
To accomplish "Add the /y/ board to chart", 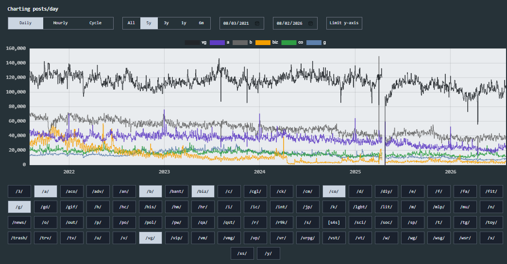I will 269,253.
